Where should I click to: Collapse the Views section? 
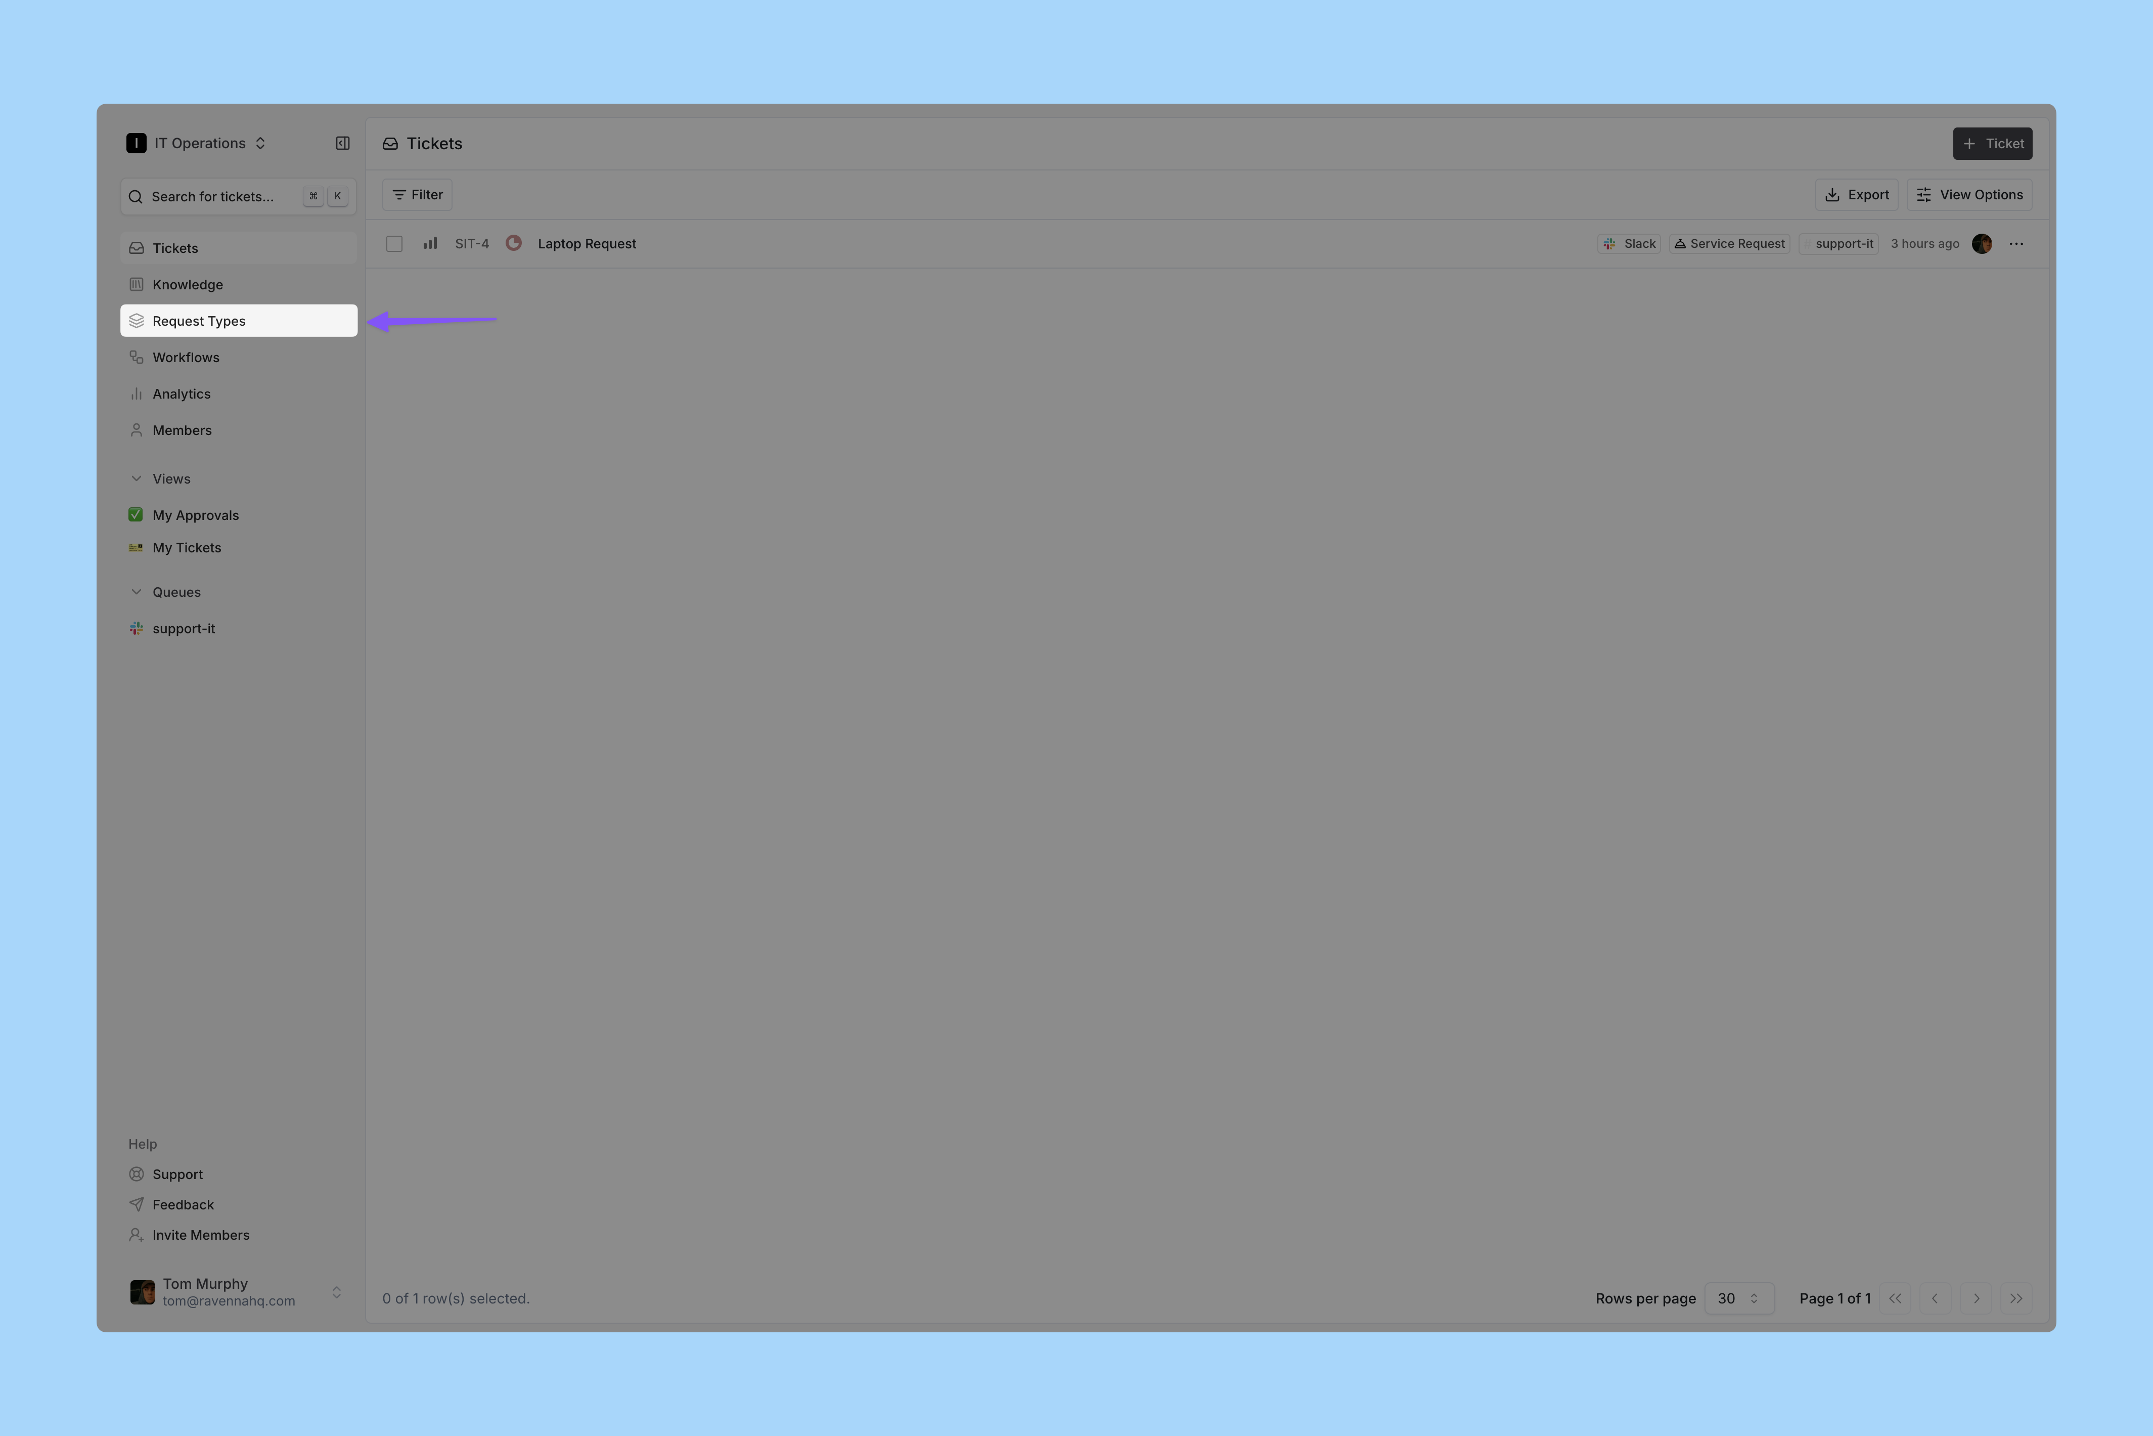click(138, 479)
